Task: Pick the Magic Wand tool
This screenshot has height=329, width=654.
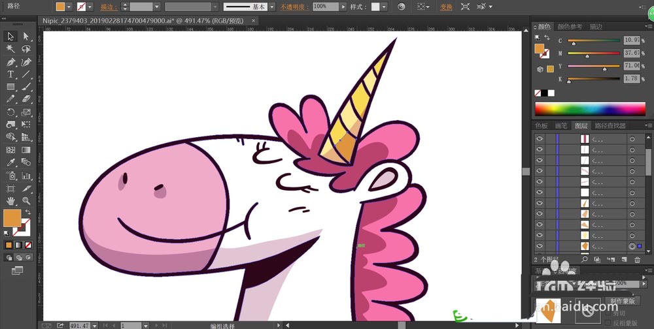Action: 10,49
